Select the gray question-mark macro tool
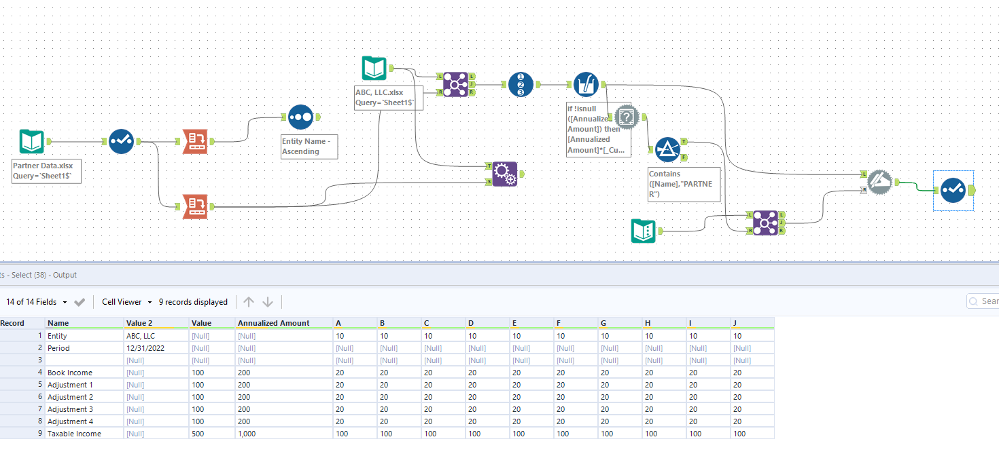Image resolution: width=999 pixels, height=454 pixels. (x=626, y=117)
